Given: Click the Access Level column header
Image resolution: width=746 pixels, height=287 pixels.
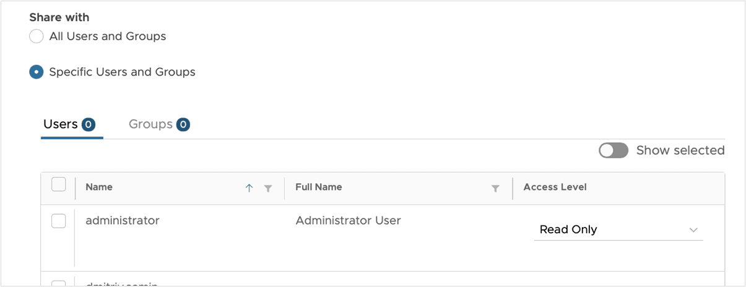Looking at the screenshot, I should click(555, 187).
